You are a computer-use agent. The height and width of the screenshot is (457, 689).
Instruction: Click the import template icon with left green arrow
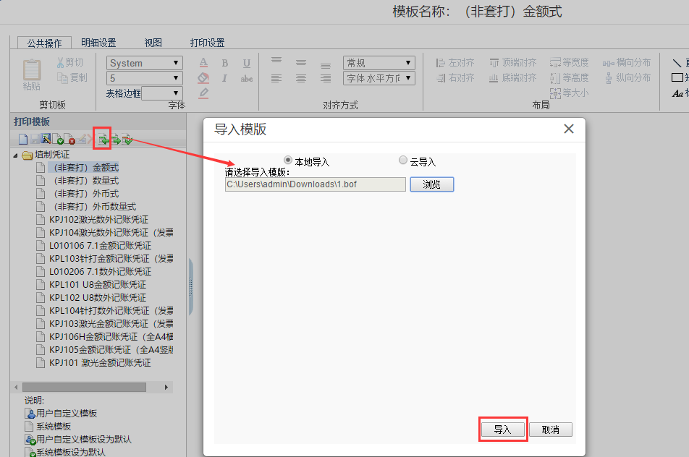point(103,140)
